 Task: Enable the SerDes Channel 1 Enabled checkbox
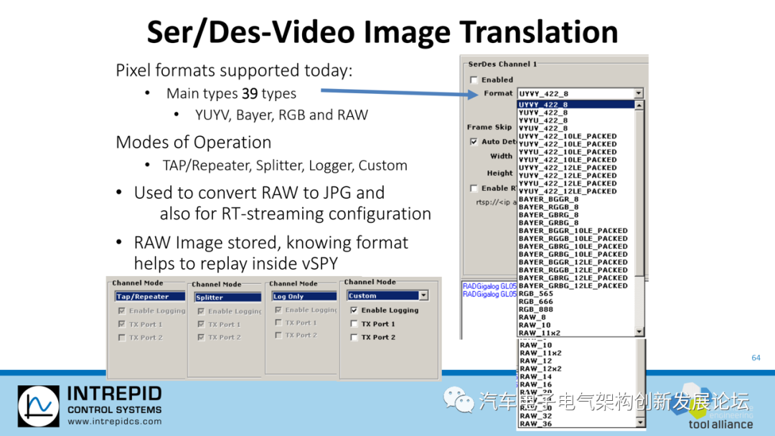pyautogui.click(x=474, y=80)
